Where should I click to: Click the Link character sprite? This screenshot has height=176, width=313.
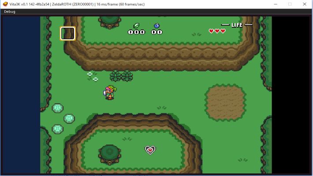(110, 93)
